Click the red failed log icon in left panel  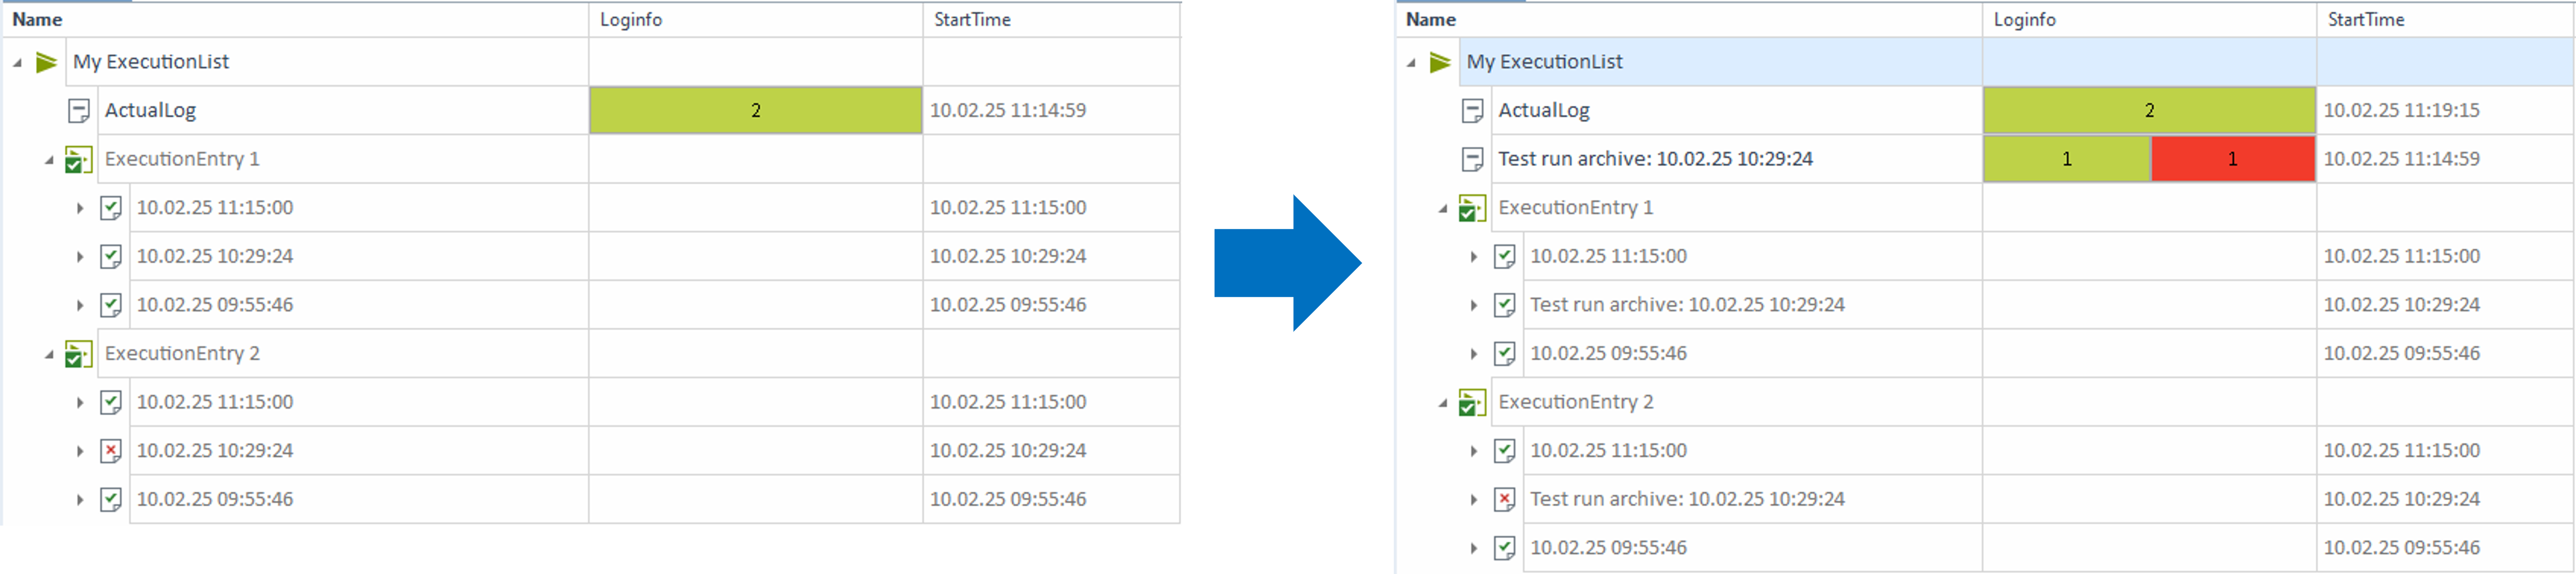click(111, 451)
